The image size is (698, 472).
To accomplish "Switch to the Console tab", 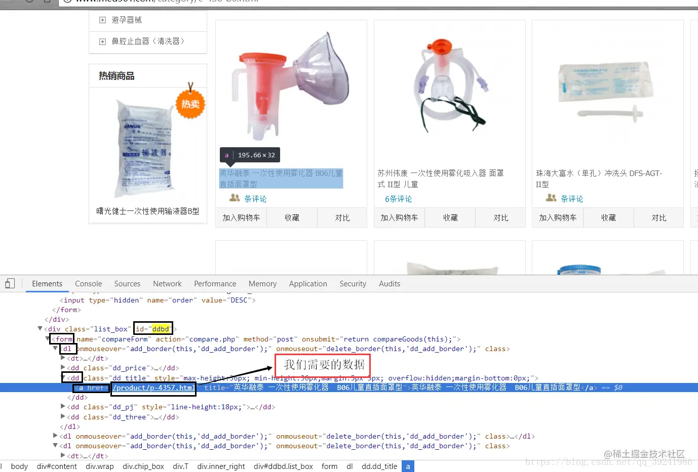I will coord(88,283).
